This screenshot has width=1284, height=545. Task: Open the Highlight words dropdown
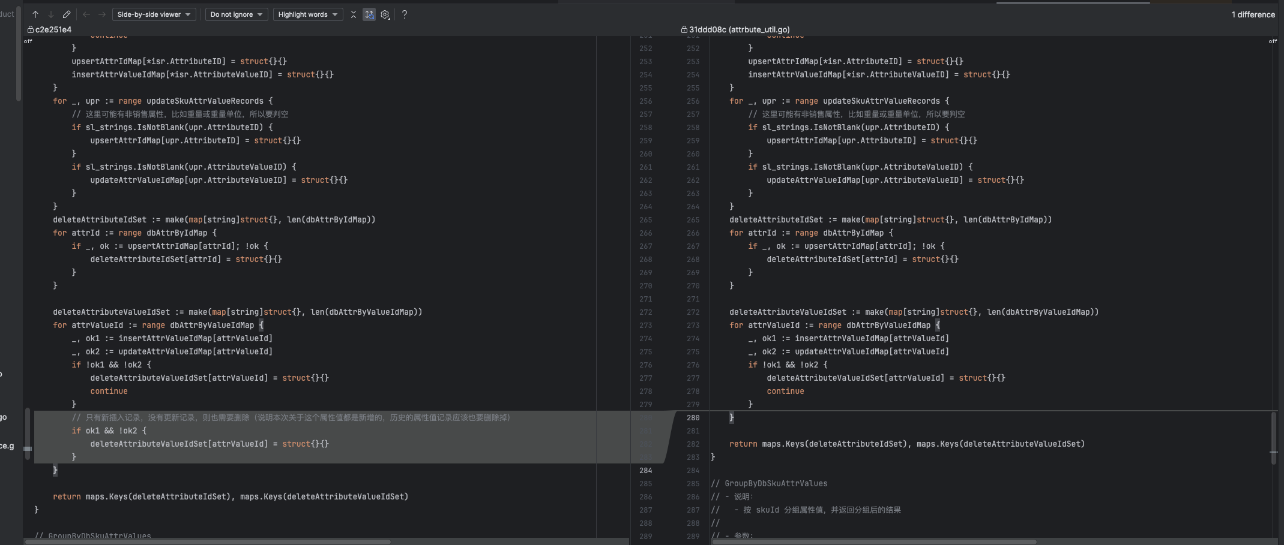click(x=307, y=14)
